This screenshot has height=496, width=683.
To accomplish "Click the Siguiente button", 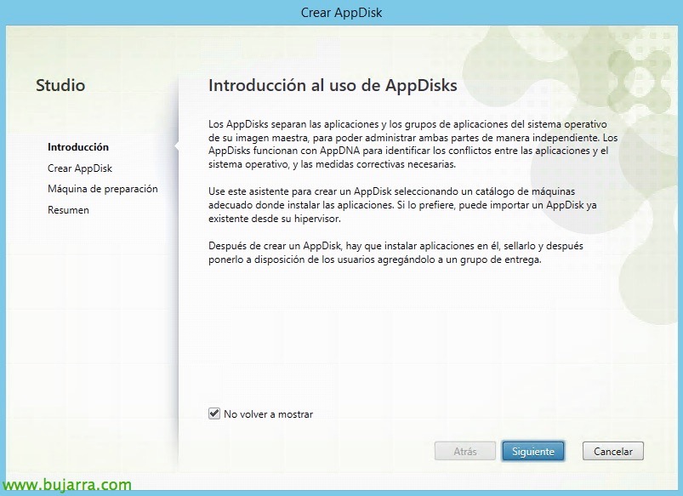I will pos(533,451).
